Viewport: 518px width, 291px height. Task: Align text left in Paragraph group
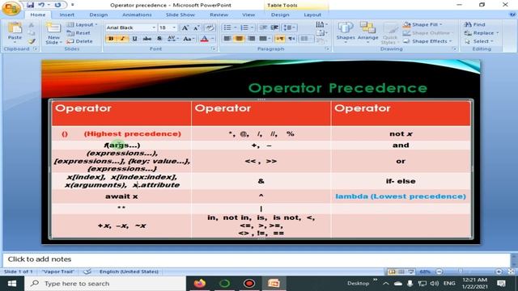coord(227,39)
